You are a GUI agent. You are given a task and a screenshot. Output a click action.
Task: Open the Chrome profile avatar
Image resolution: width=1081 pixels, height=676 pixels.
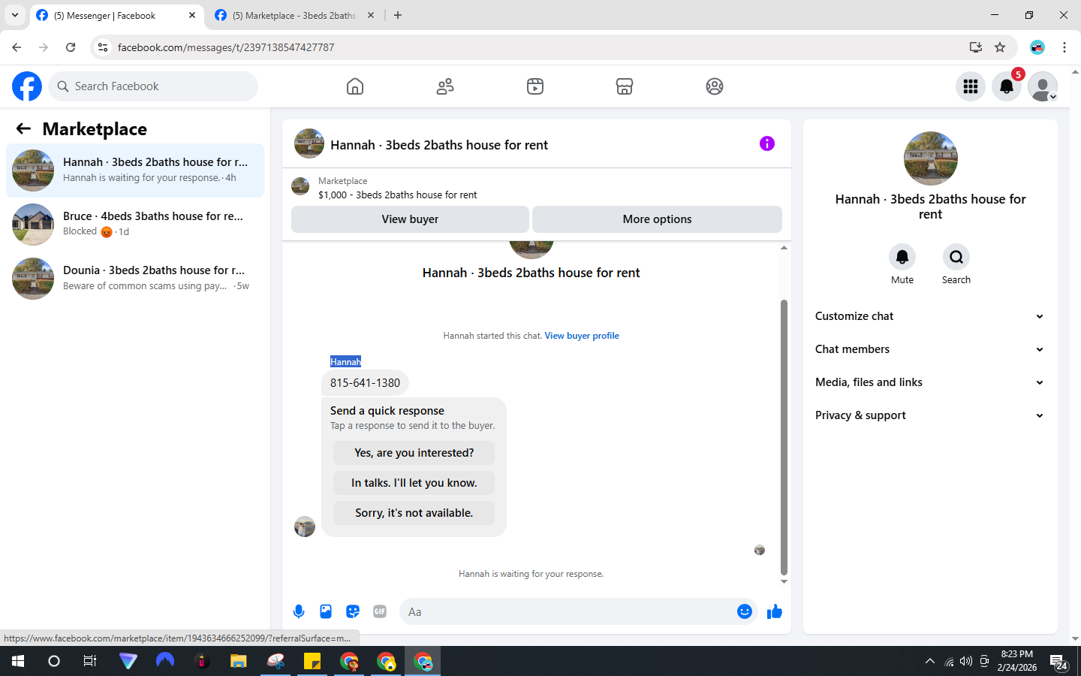1037,47
